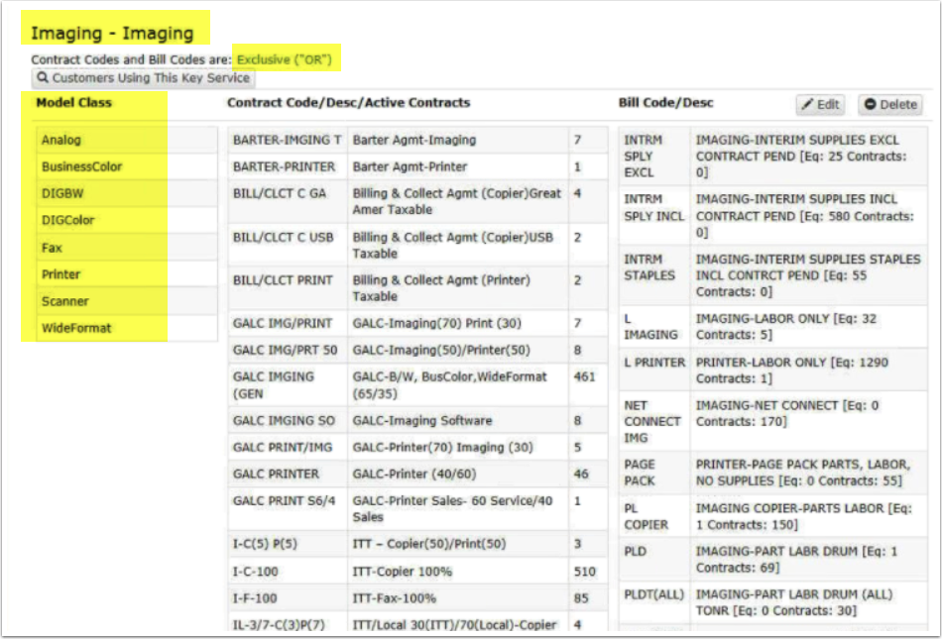Select the WideFormat model class
Viewport: 942px width, 639px height.
(x=76, y=328)
